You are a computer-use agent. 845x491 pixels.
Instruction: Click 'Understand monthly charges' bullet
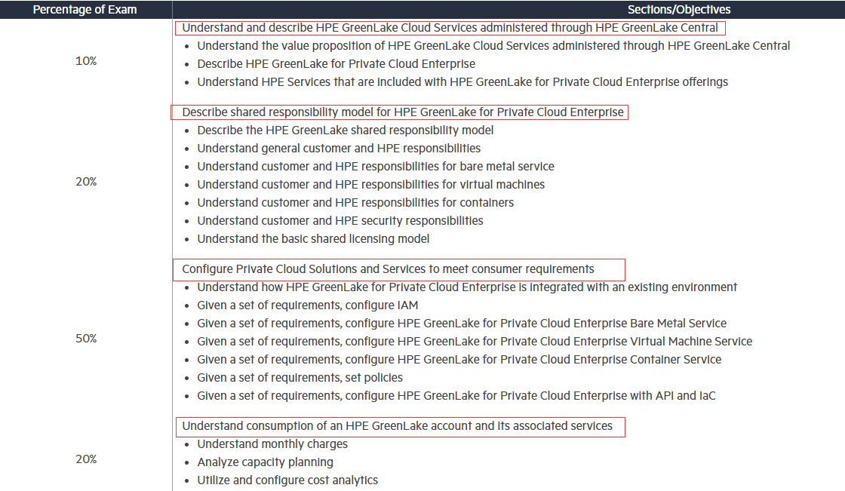pyautogui.click(x=272, y=444)
